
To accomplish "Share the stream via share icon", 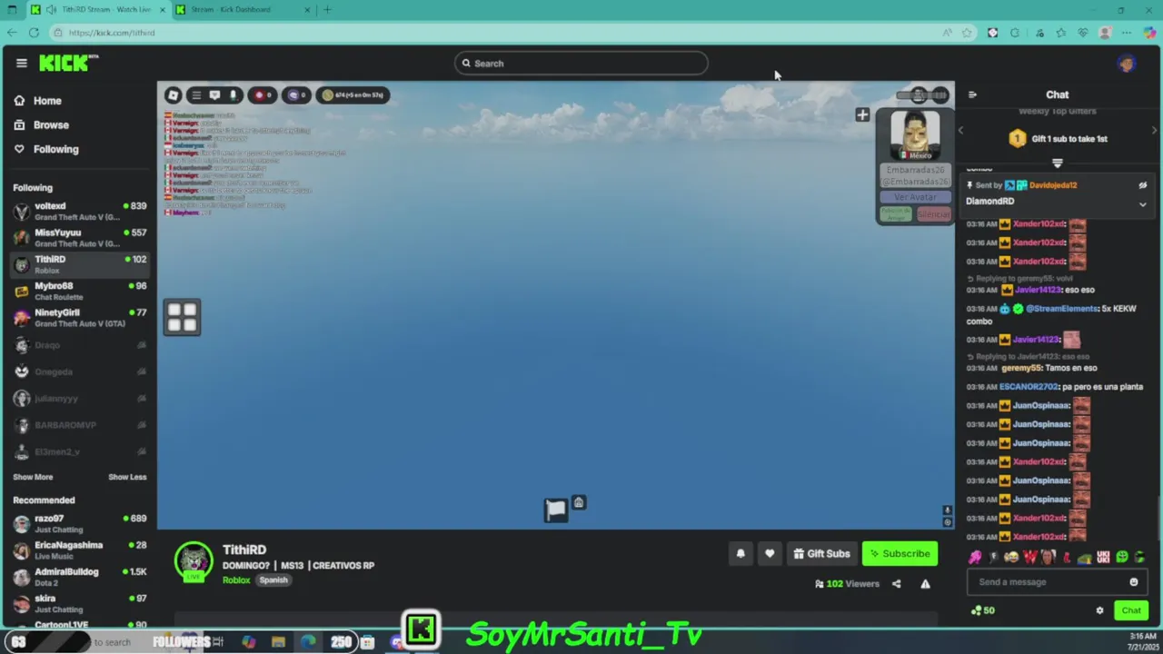I will coord(896,584).
